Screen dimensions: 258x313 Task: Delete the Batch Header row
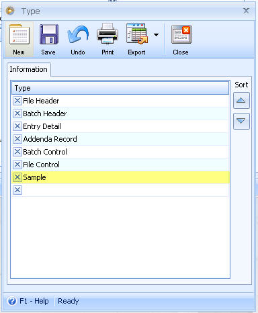click(x=17, y=114)
